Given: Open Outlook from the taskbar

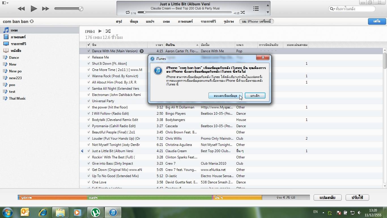Looking at the screenshot, I should [x=25, y=212].
